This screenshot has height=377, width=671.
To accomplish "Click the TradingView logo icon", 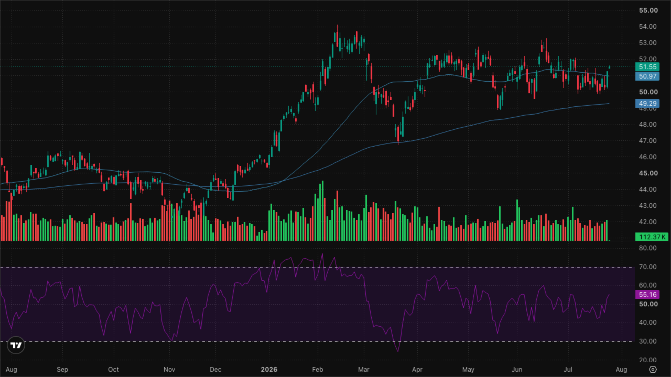I will pos(16,345).
